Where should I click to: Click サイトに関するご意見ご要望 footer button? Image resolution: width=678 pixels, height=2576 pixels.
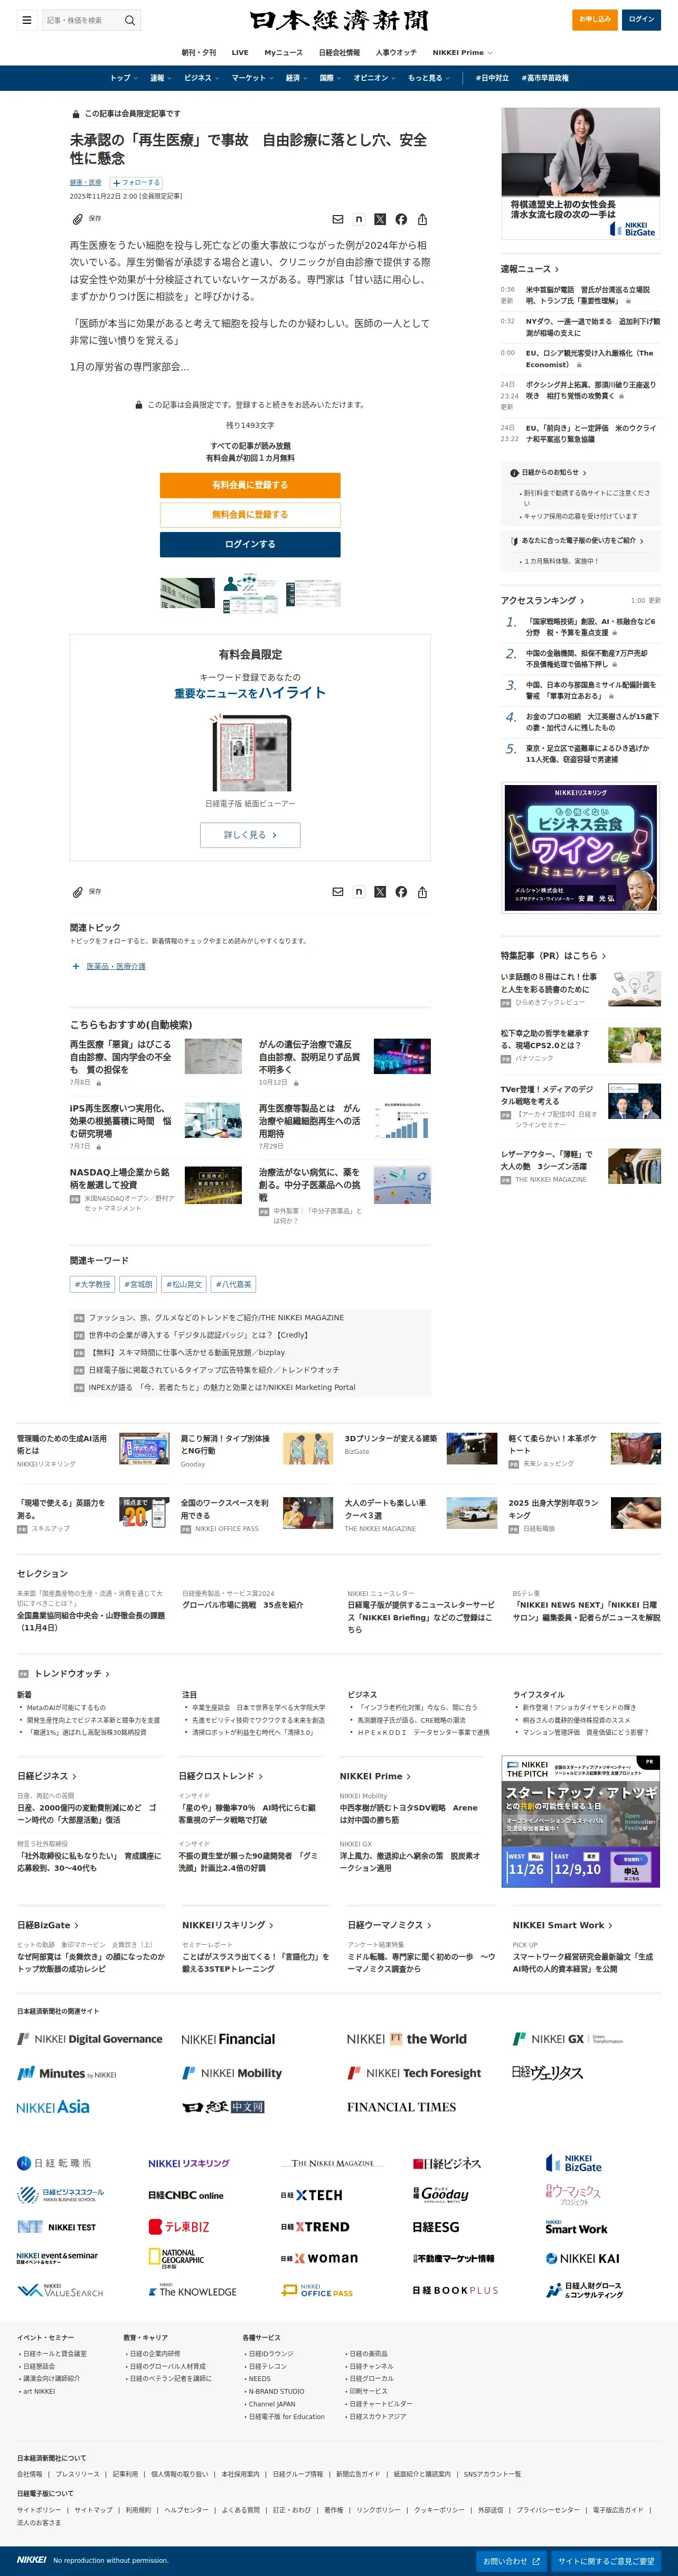(607, 2561)
